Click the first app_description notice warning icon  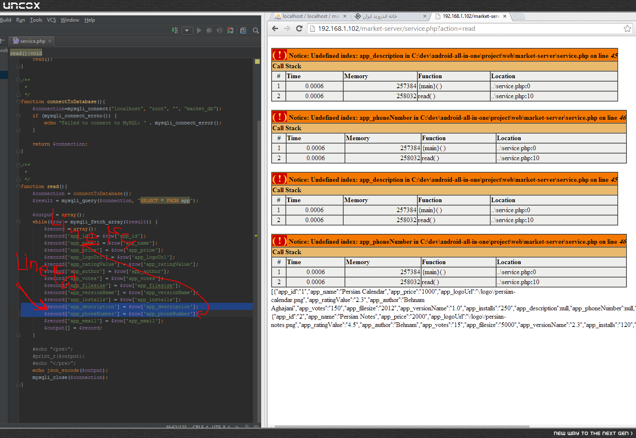pos(279,55)
